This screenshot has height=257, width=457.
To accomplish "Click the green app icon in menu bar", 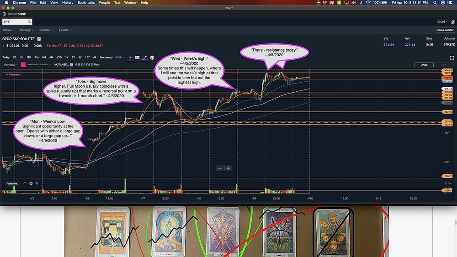I will 339,2.
